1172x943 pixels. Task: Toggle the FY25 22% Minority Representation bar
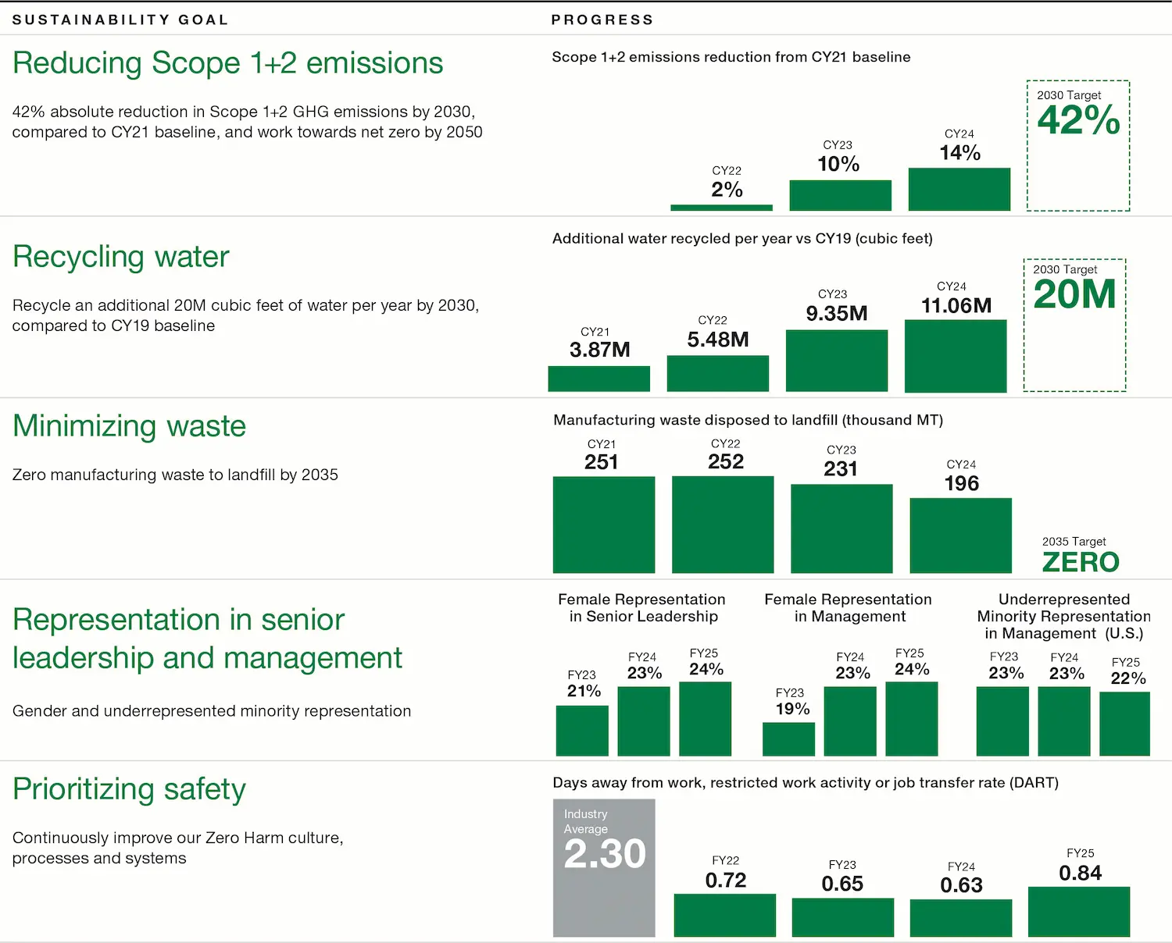click(1125, 722)
